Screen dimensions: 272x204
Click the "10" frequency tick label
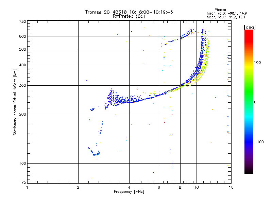pyautogui.click(x=197, y=187)
